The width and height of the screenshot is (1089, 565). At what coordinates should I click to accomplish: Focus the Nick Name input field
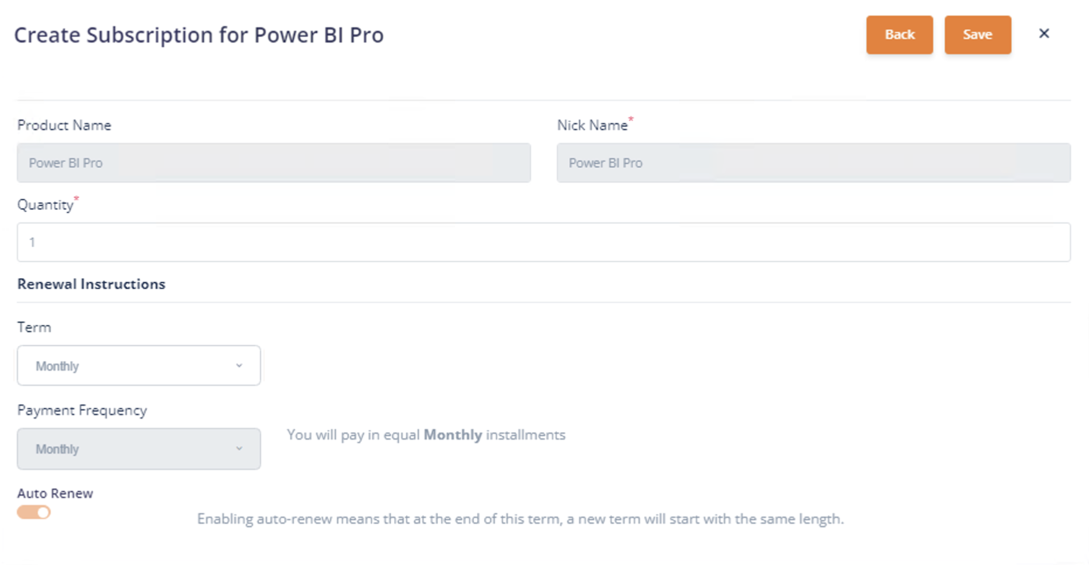click(813, 163)
